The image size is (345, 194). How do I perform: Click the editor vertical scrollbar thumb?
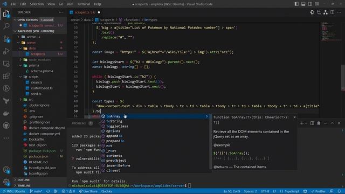click(343, 78)
